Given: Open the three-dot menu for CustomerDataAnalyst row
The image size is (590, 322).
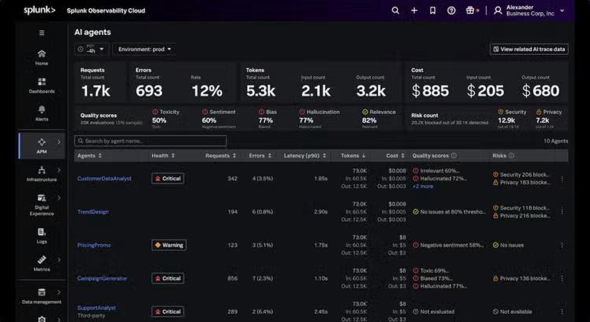Looking at the screenshot, I should [562, 179].
